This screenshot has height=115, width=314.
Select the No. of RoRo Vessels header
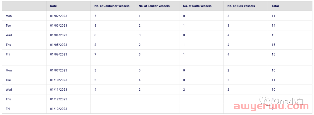point(197,6)
